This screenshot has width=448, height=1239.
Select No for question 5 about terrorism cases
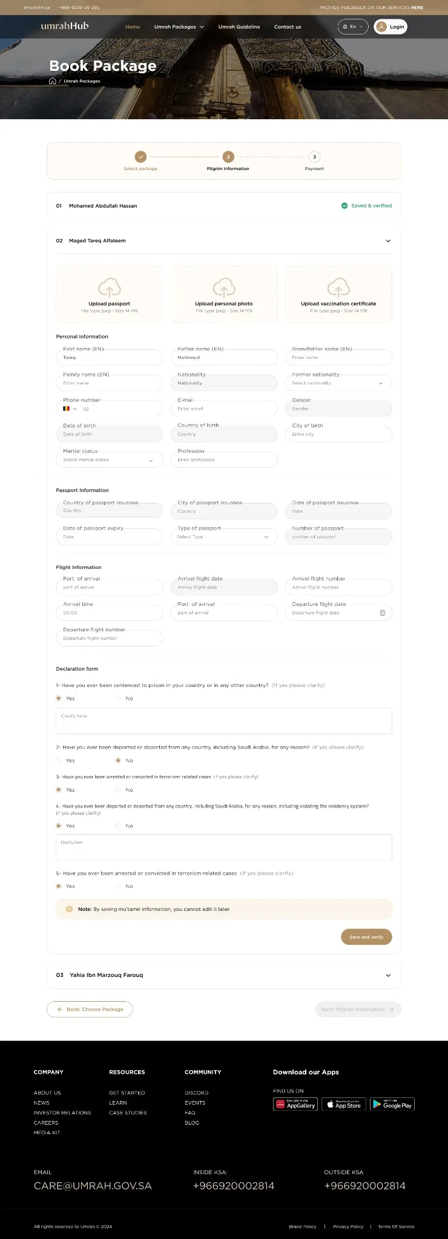pyautogui.click(x=118, y=886)
